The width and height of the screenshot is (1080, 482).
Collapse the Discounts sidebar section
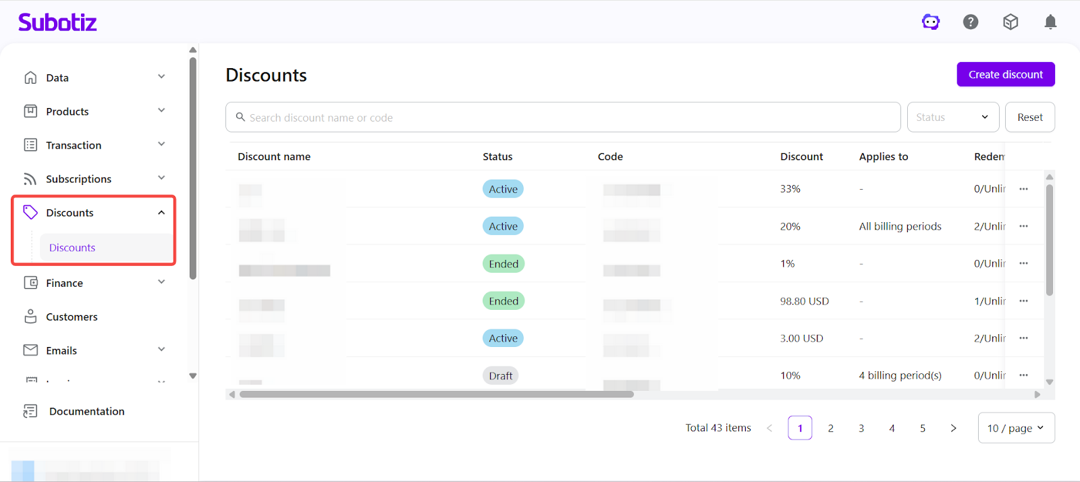click(x=161, y=213)
